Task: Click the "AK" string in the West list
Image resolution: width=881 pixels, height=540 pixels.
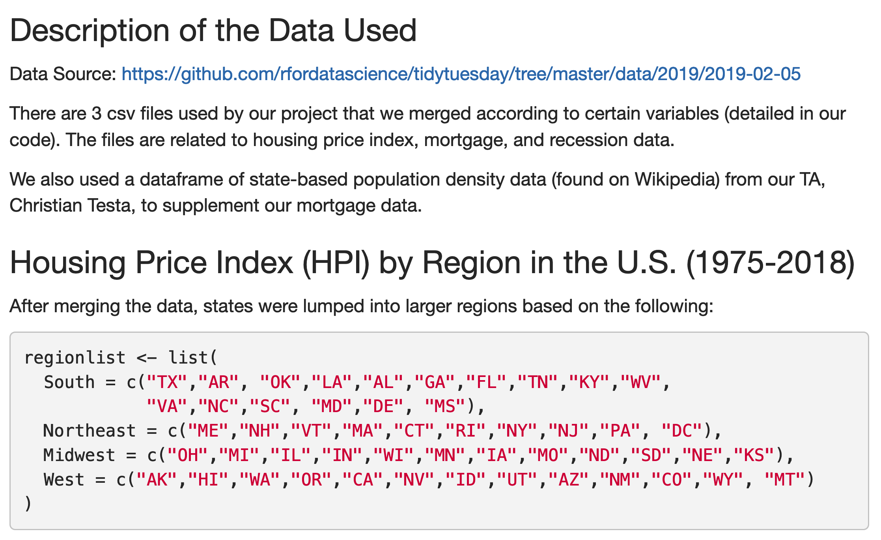Action: point(157,480)
